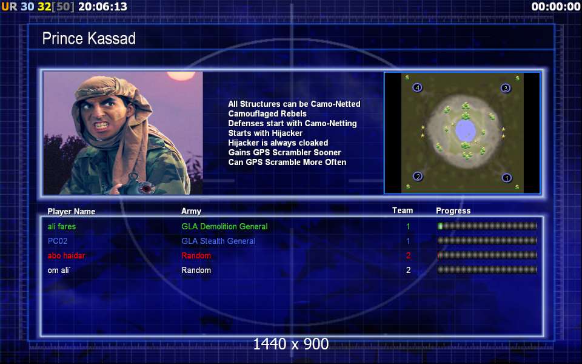Click abo haidar loading progress bar
Image resolution: width=582 pixels, height=364 pixels.
tap(487, 255)
